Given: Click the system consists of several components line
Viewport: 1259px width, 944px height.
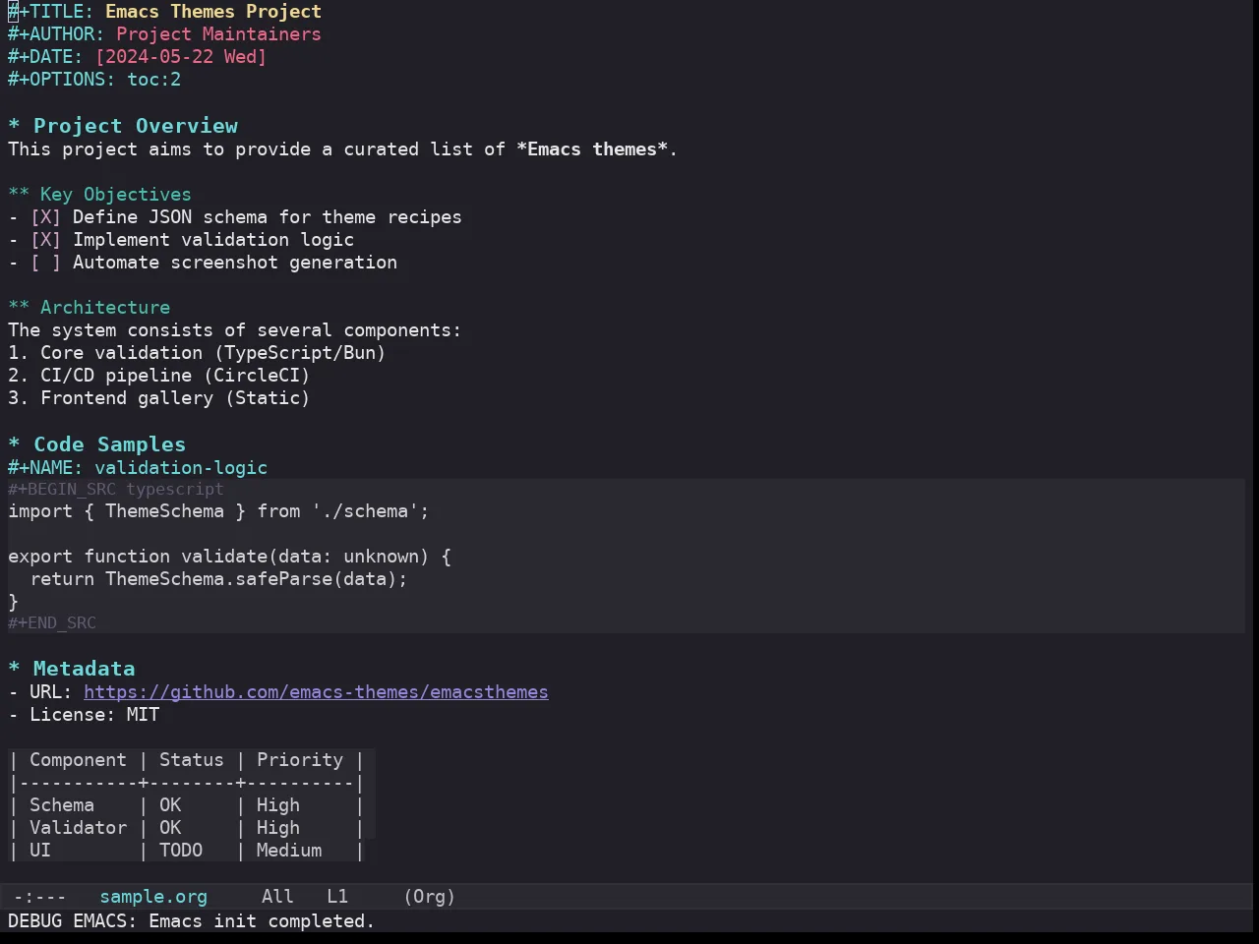Looking at the screenshot, I should pos(234,330).
